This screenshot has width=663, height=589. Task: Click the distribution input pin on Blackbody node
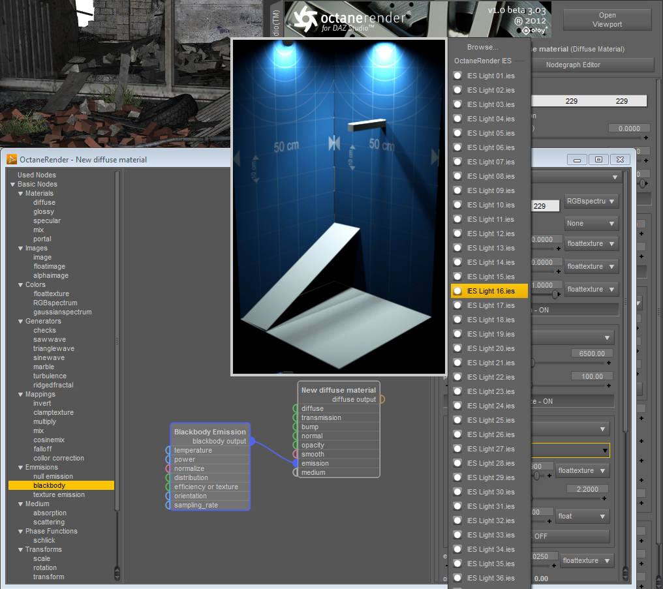click(168, 478)
